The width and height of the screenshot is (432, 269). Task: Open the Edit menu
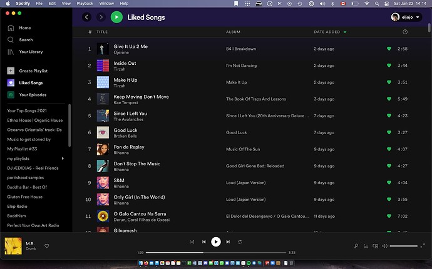(52, 3)
